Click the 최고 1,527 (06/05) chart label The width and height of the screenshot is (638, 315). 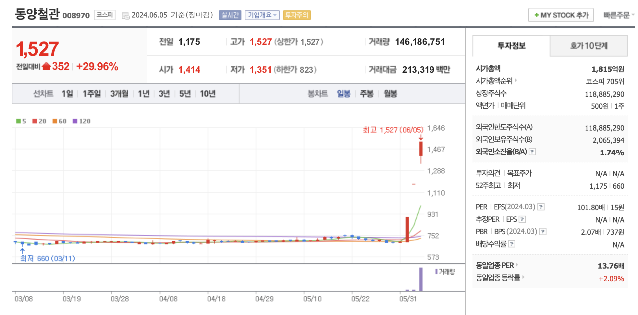coord(393,130)
